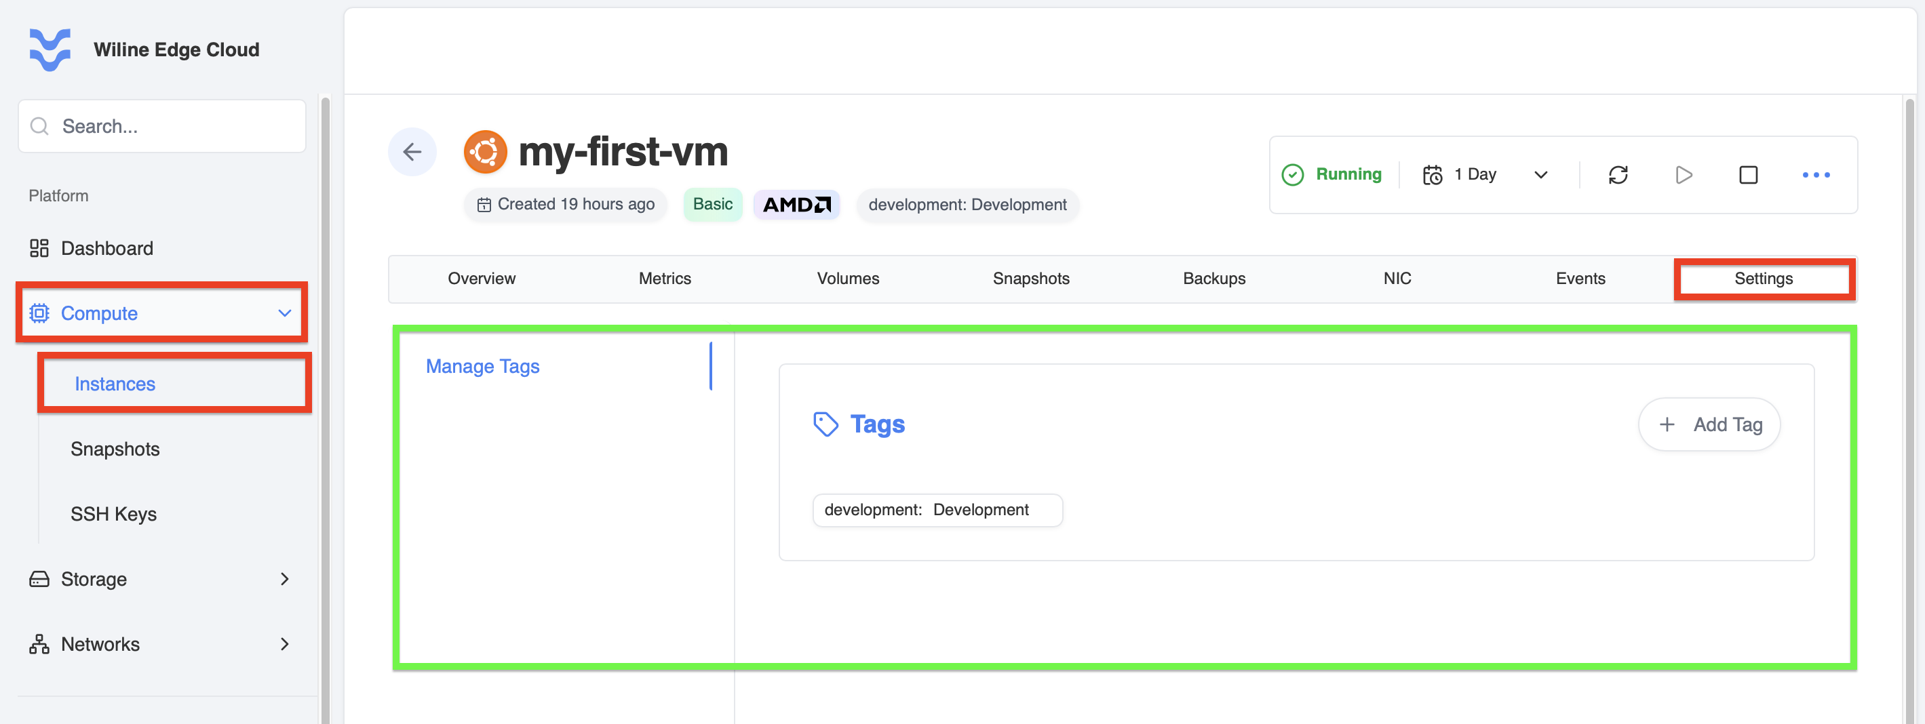Open the three-dots more actions menu

[1816, 175]
